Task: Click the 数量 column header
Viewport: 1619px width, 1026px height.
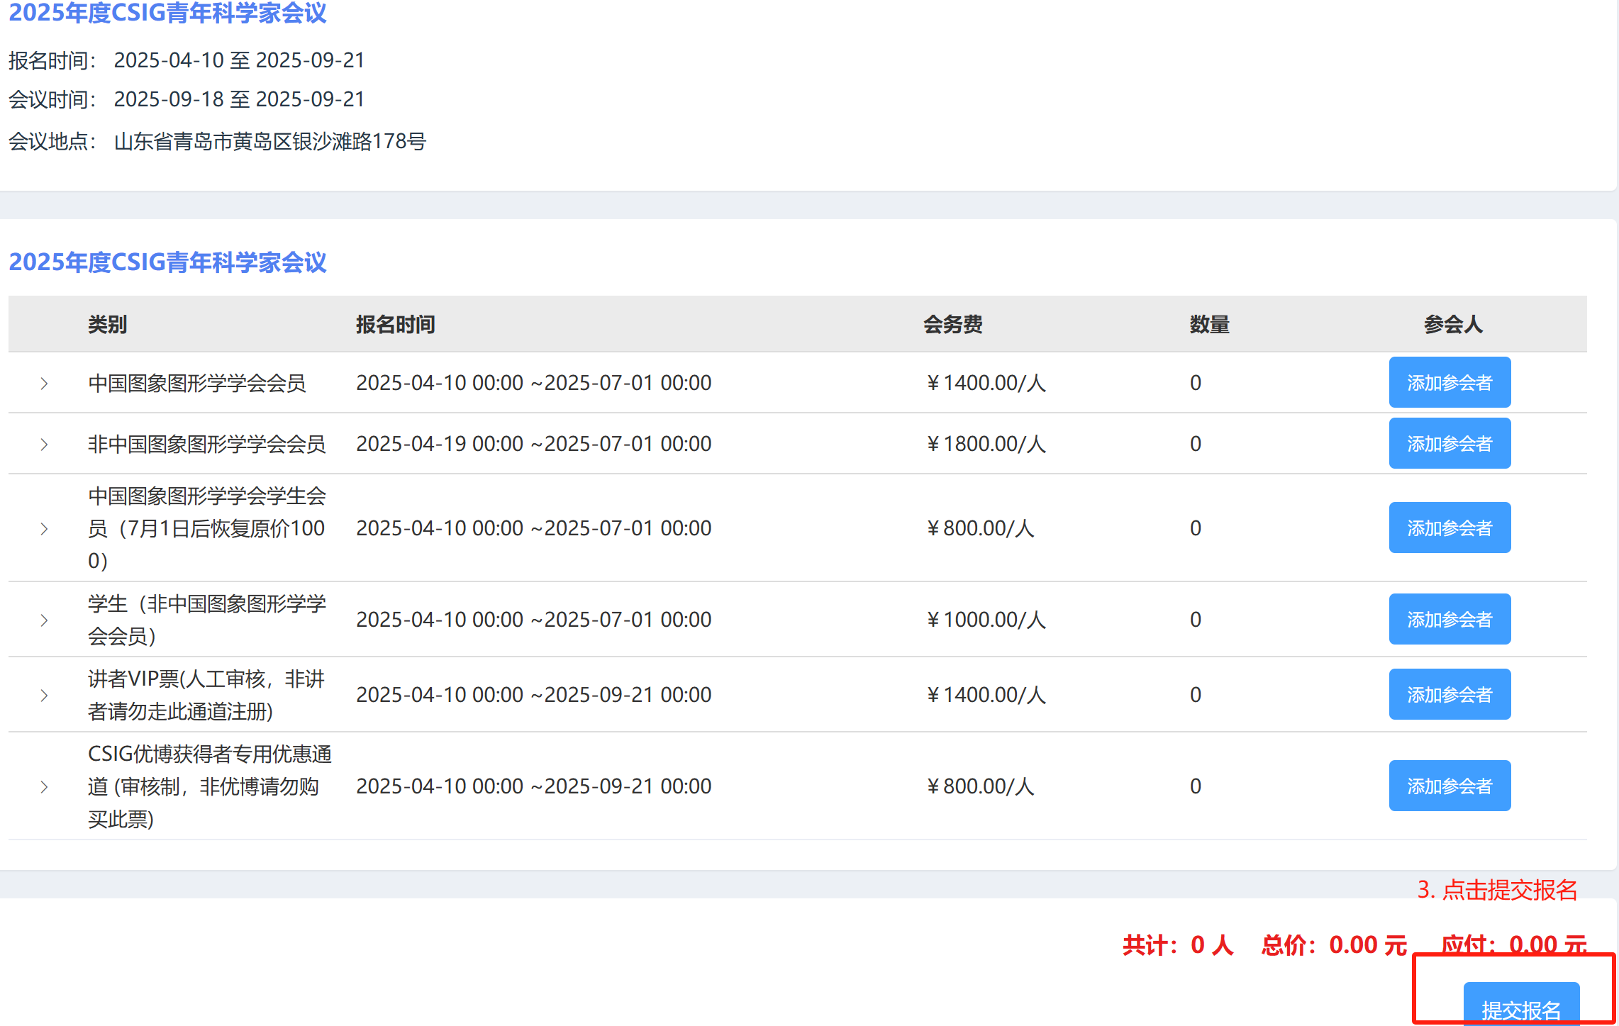Action: click(x=1209, y=325)
